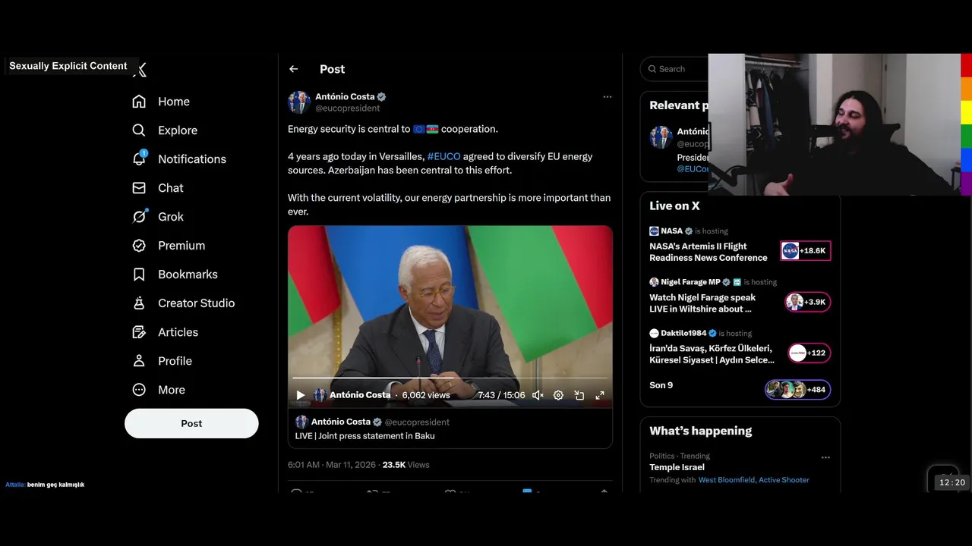Open the video settings gear
The width and height of the screenshot is (972, 546).
coord(558,395)
